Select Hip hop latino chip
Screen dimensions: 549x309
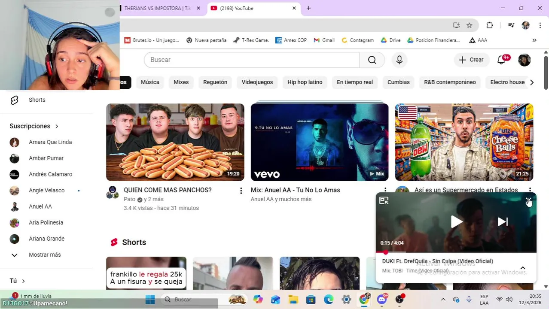tap(305, 82)
